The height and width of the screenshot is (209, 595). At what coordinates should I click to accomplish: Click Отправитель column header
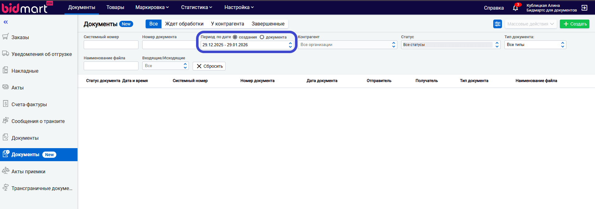pyautogui.click(x=379, y=81)
